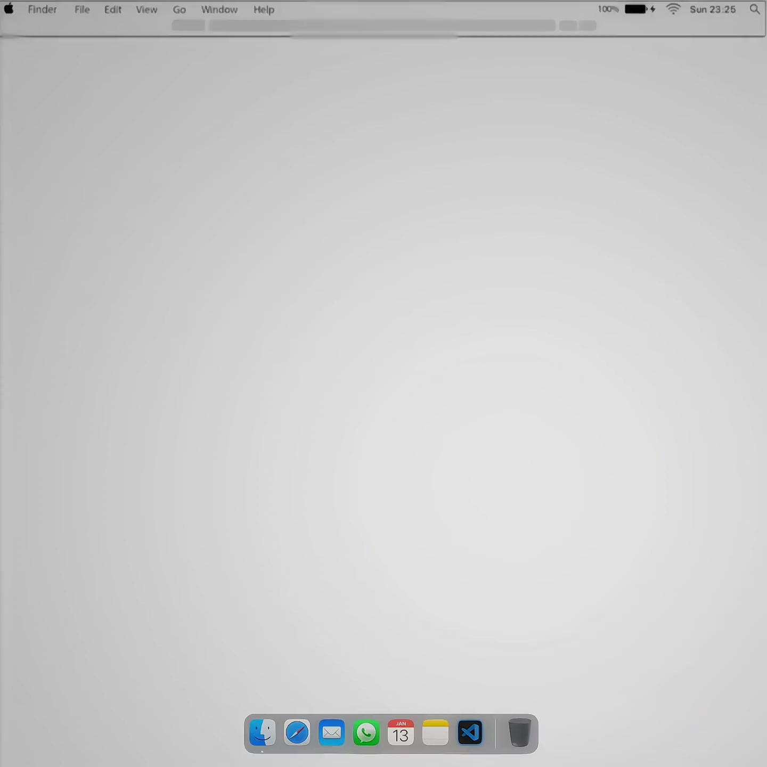Launch Safari from the Dock

point(297,733)
